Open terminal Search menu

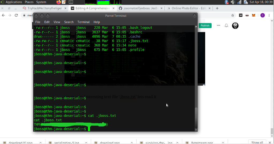pos(69,22)
